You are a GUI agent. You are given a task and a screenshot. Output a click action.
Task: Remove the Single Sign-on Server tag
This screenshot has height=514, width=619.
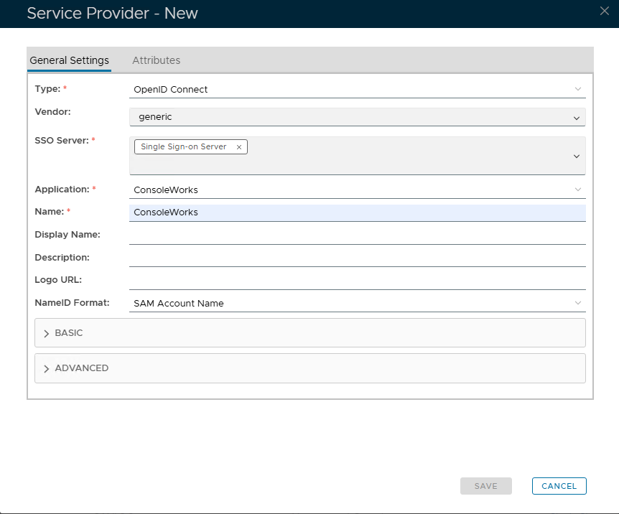coord(239,147)
